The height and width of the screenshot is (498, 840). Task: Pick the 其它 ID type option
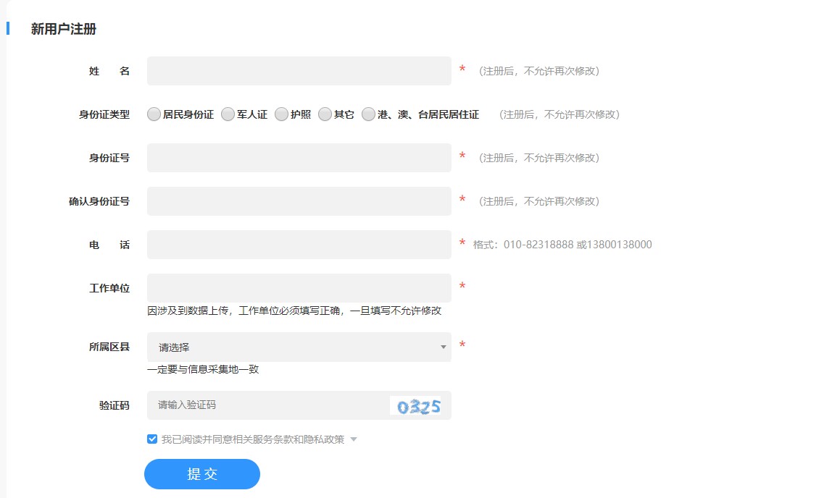tap(325, 114)
